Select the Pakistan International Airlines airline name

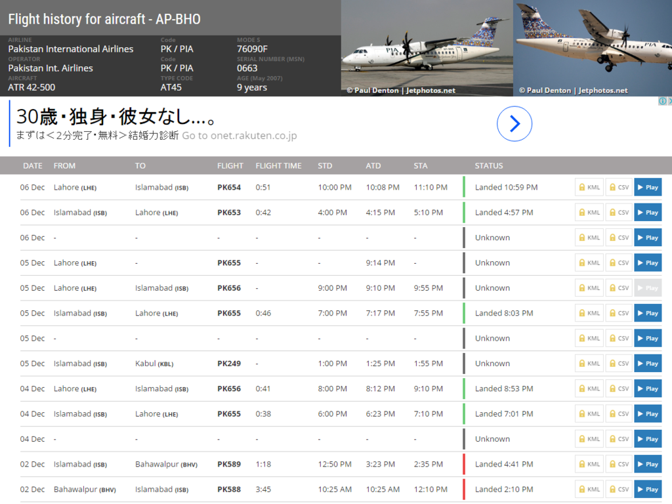71,49
